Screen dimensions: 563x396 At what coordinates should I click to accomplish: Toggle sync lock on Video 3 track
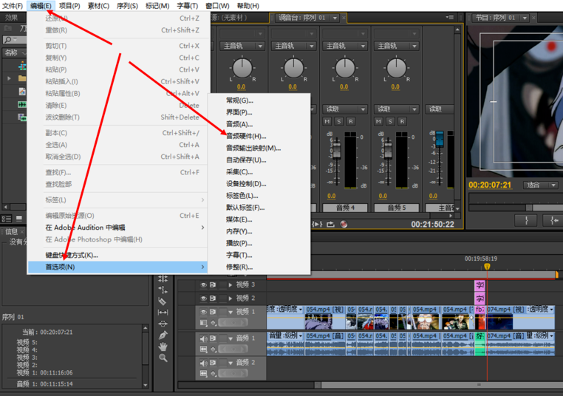tap(213, 284)
